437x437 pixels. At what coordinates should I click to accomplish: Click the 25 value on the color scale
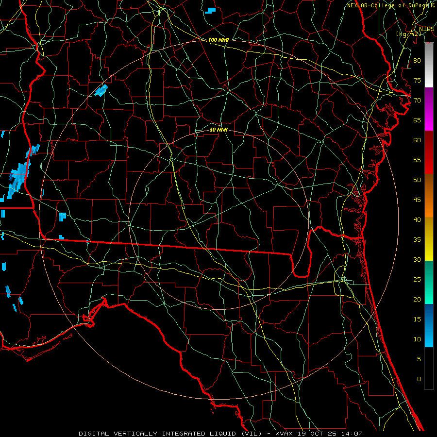click(x=417, y=280)
